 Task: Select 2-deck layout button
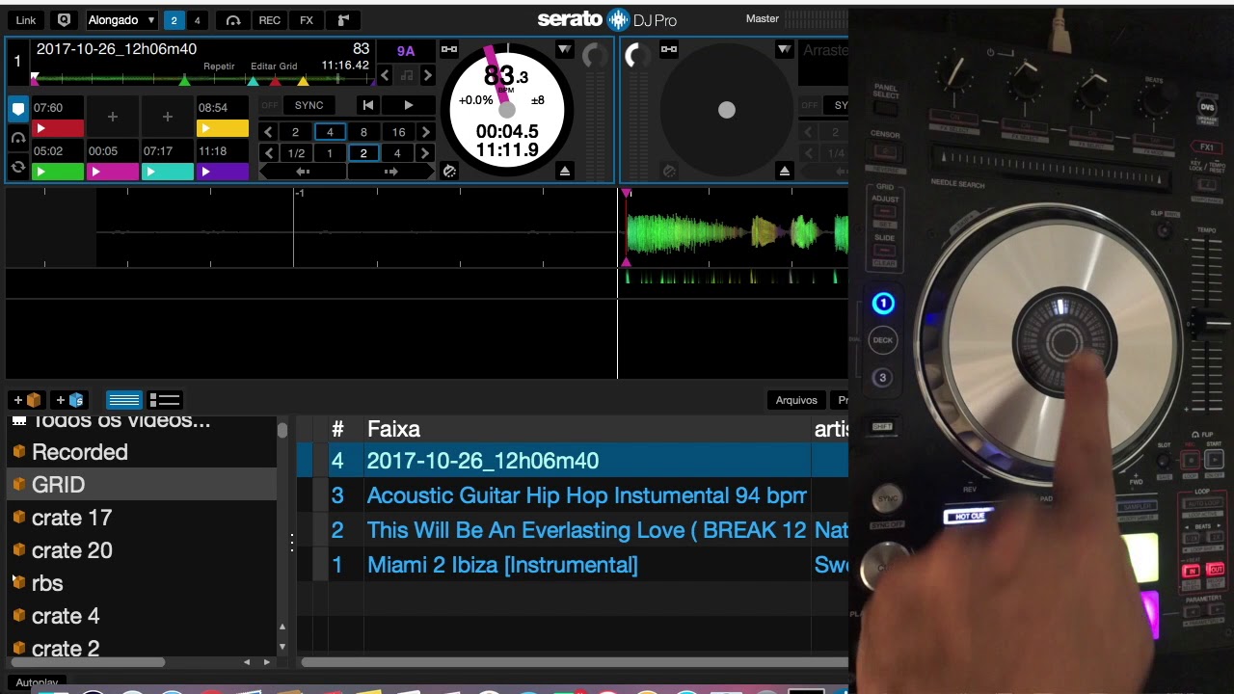pyautogui.click(x=174, y=19)
